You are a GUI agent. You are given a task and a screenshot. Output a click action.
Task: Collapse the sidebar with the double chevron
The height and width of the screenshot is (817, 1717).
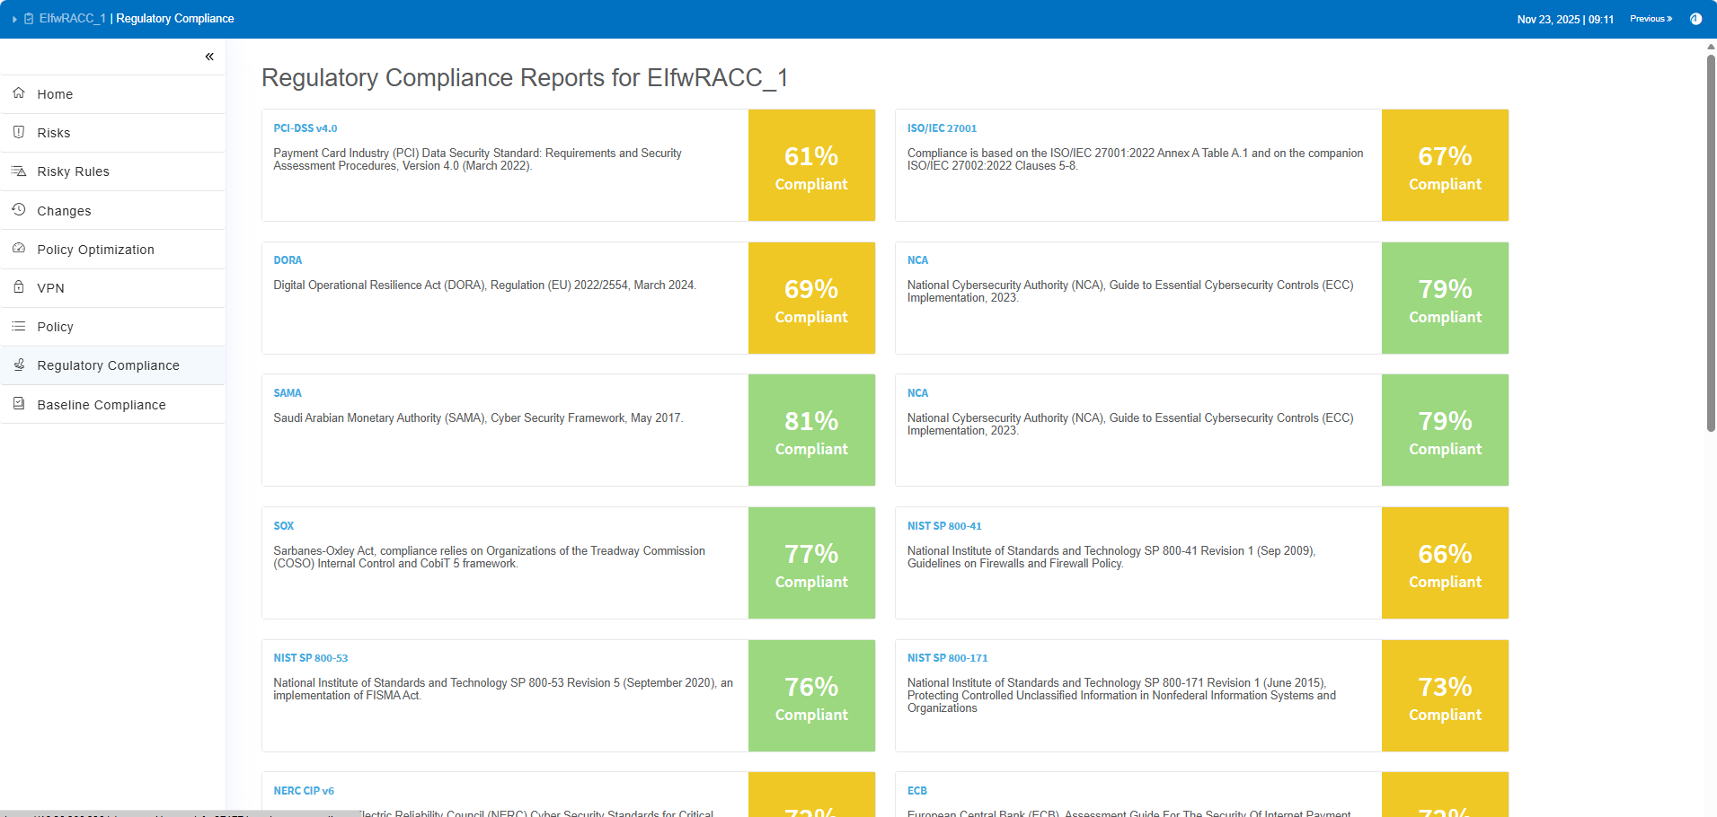(x=209, y=57)
